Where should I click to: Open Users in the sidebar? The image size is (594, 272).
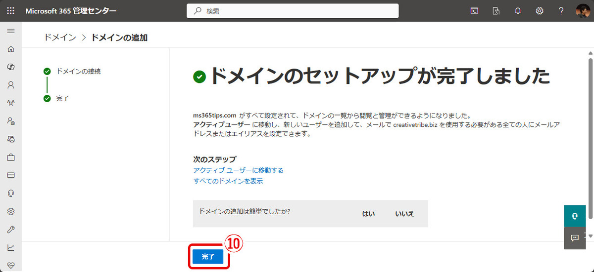(x=11, y=85)
